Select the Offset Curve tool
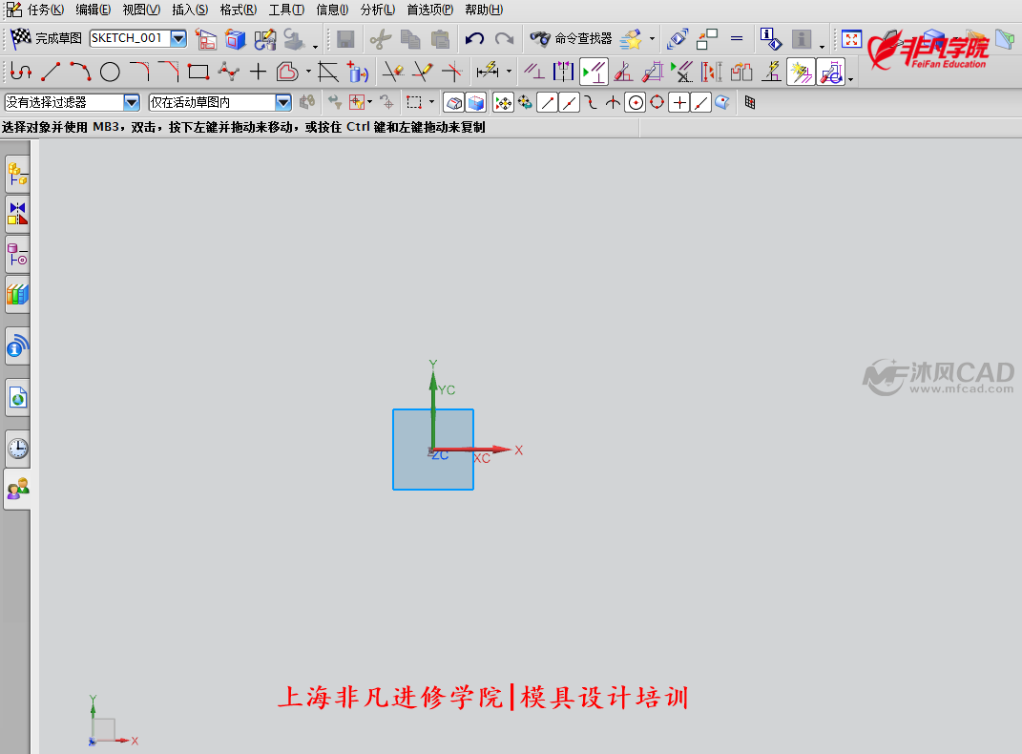 click(x=287, y=72)
